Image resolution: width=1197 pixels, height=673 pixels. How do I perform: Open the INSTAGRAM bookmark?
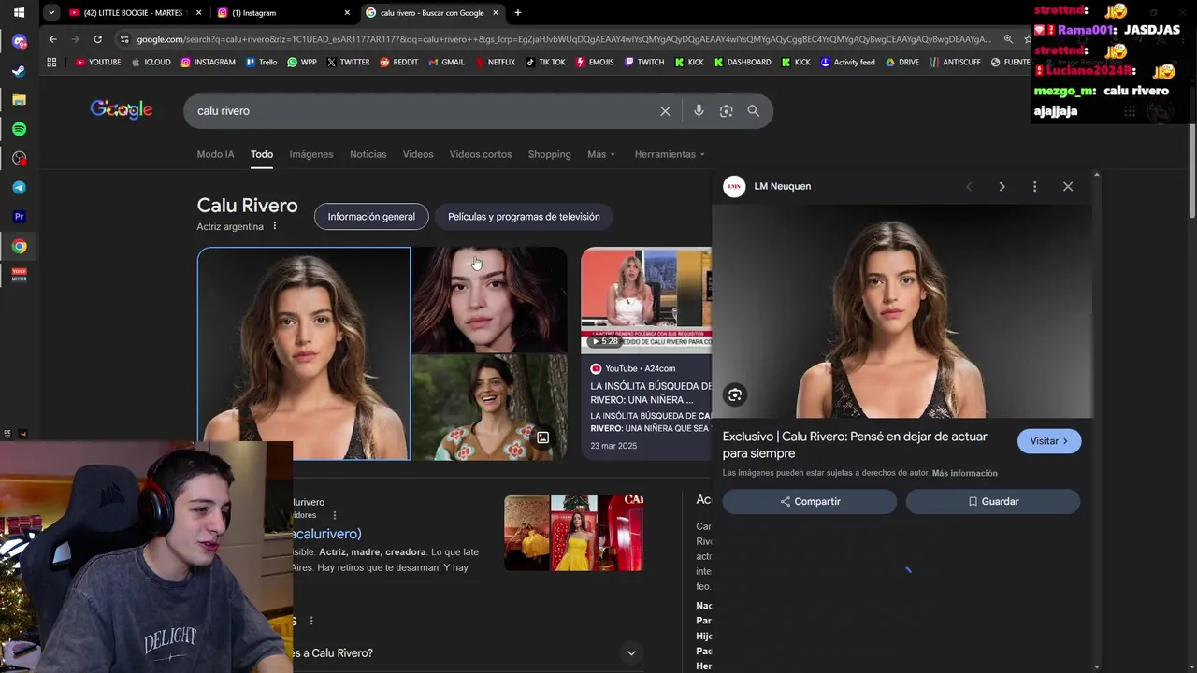point(208,63)
